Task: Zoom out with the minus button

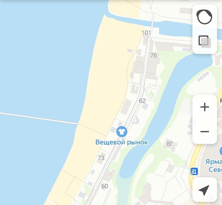Action: 205,132
